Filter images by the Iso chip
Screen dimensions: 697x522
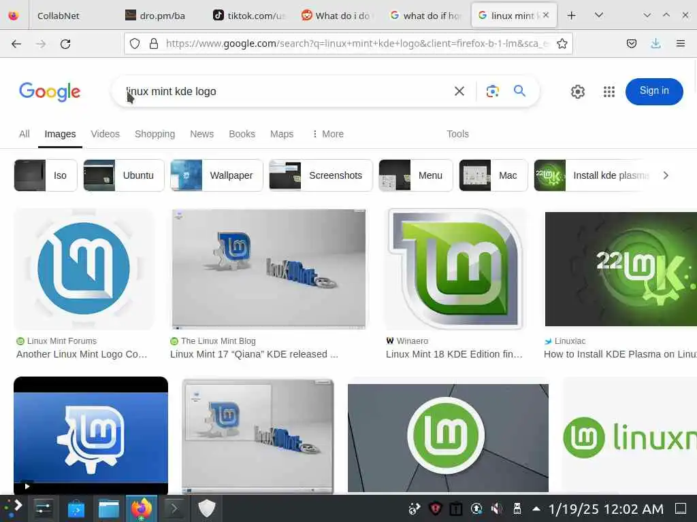[46, 175]
